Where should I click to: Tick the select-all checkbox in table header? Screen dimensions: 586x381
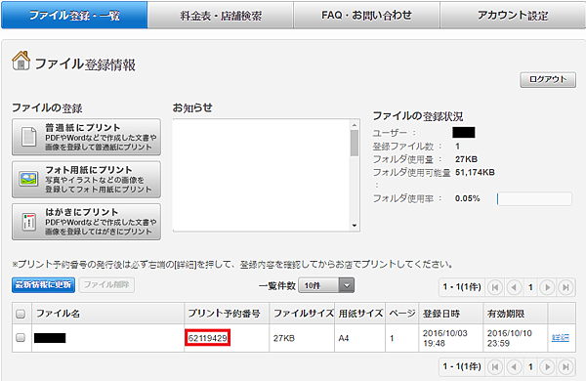click(21, 314)
